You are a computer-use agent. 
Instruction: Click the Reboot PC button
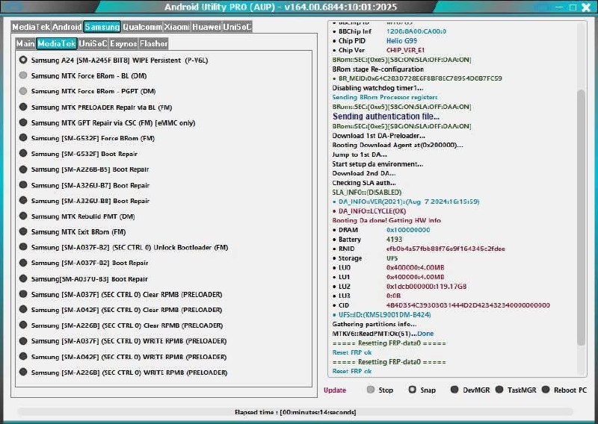[x=564, y=390]
